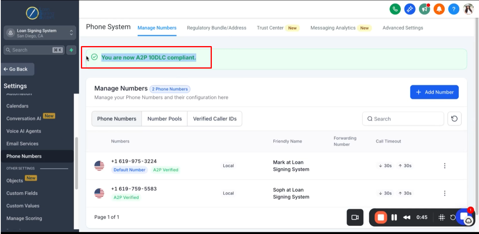The width and height of the screenshot is (479, 234).
Task: Click the Forwarding Number column header
Action: coord(345,141)
